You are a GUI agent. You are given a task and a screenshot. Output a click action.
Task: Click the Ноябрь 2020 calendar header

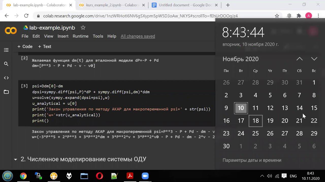point(240,59)
